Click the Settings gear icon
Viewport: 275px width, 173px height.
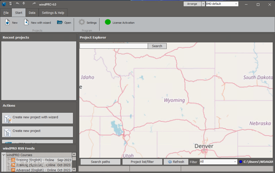click(x=82, y=22)
